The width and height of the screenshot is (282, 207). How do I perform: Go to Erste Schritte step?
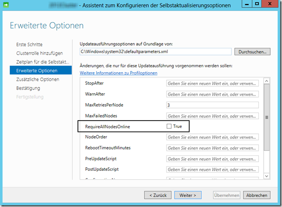29,44
